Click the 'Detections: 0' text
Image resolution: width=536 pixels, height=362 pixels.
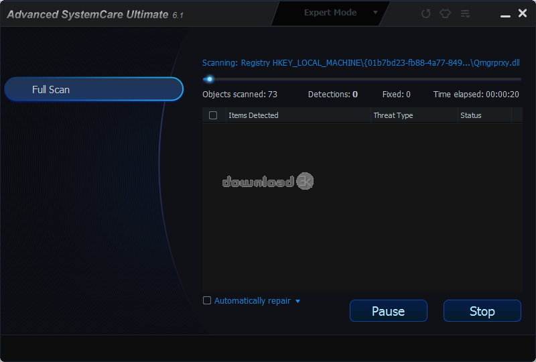click(332, 95)
